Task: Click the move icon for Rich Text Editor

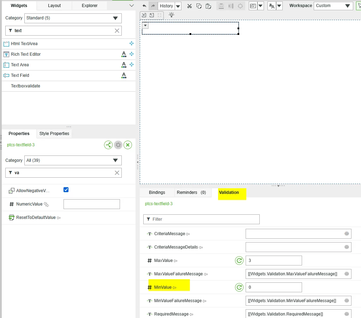Action: [x=132, y=54]
